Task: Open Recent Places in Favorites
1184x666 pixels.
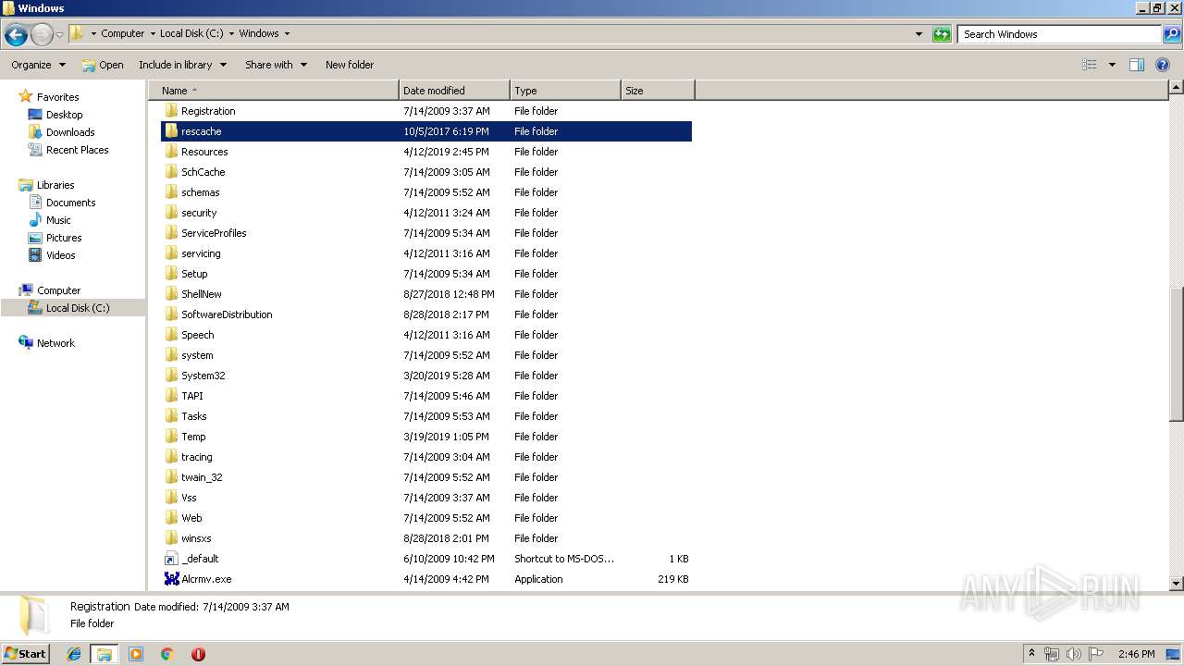Action: [77, 150]
